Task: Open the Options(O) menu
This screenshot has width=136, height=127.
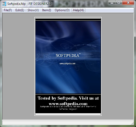Action: 62,10
